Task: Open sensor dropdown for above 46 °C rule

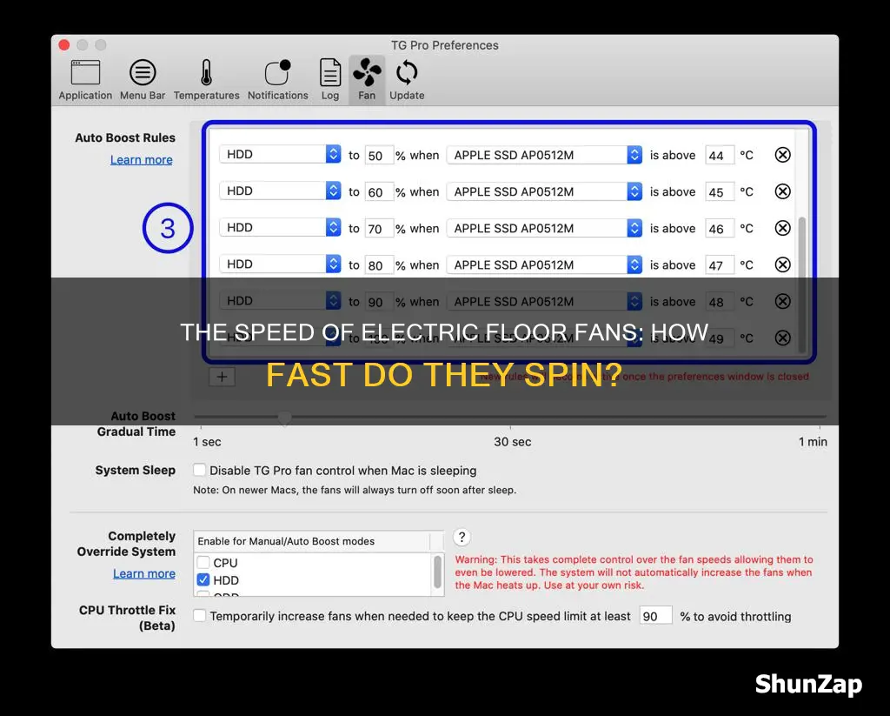Action: (x=544, y=228)
